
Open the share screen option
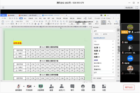click(41, 86)
